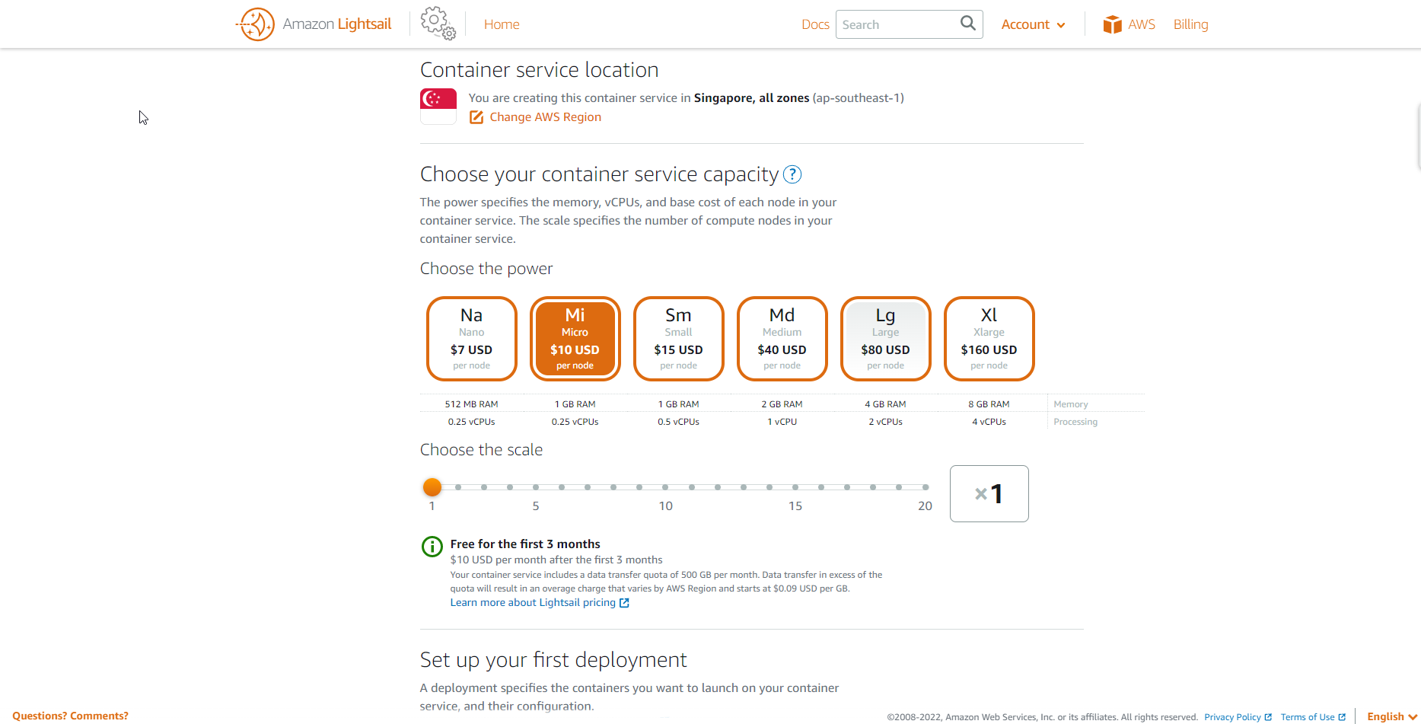This screenshot has height=724, width=1421.
Task: Click the x1 scale value box
Action: coord(989,494)
